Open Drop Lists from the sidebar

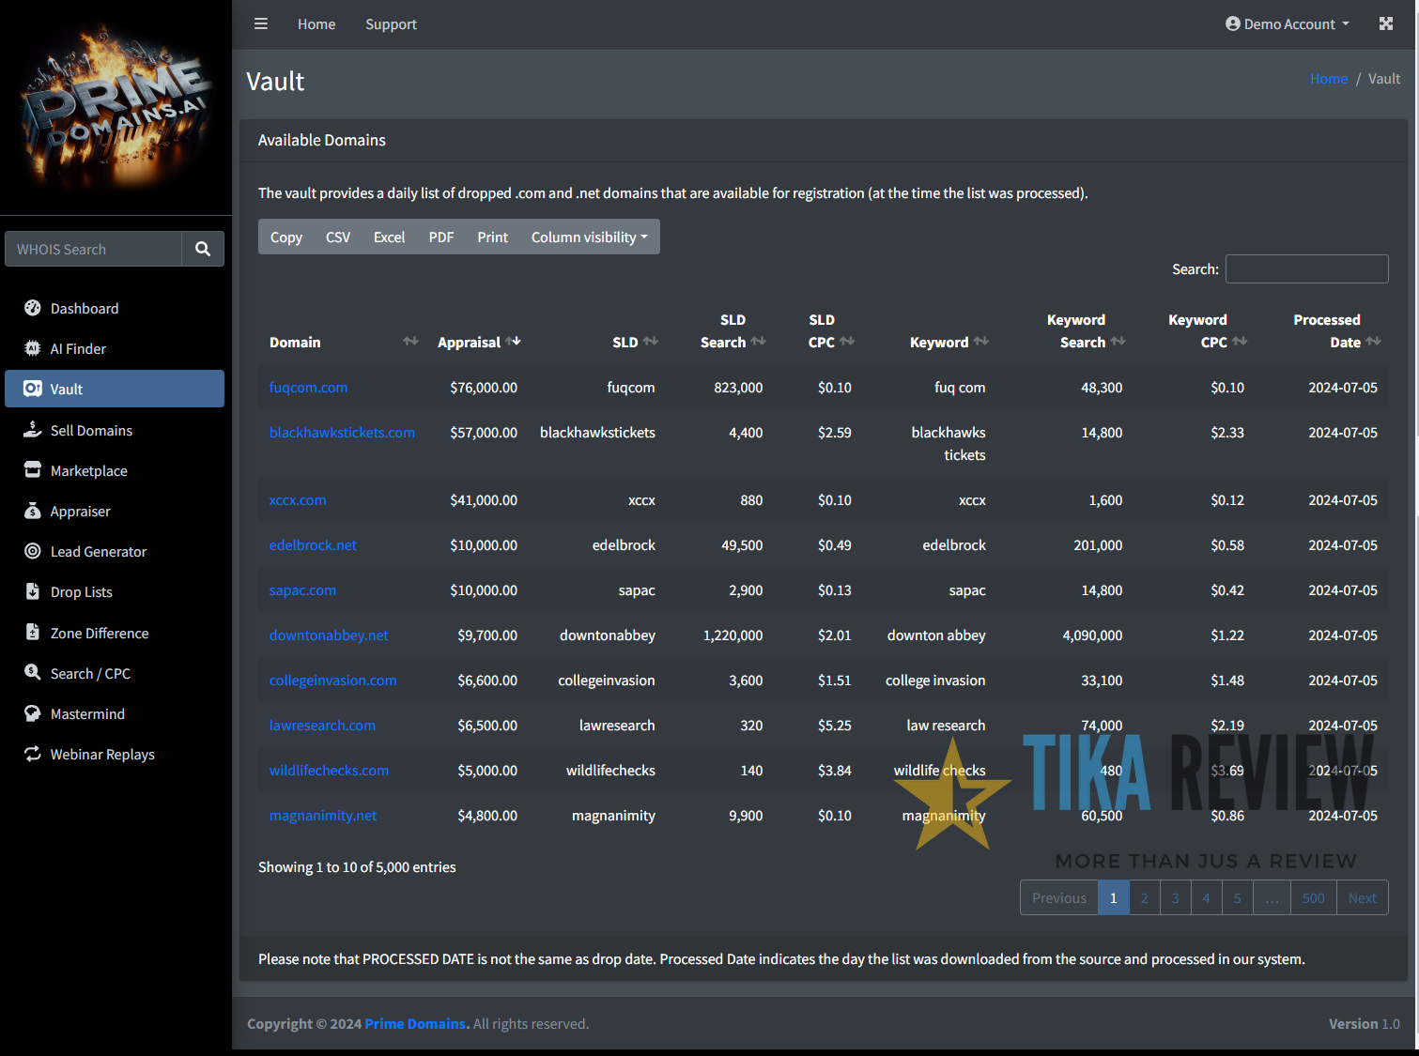(x=81, y=591)
